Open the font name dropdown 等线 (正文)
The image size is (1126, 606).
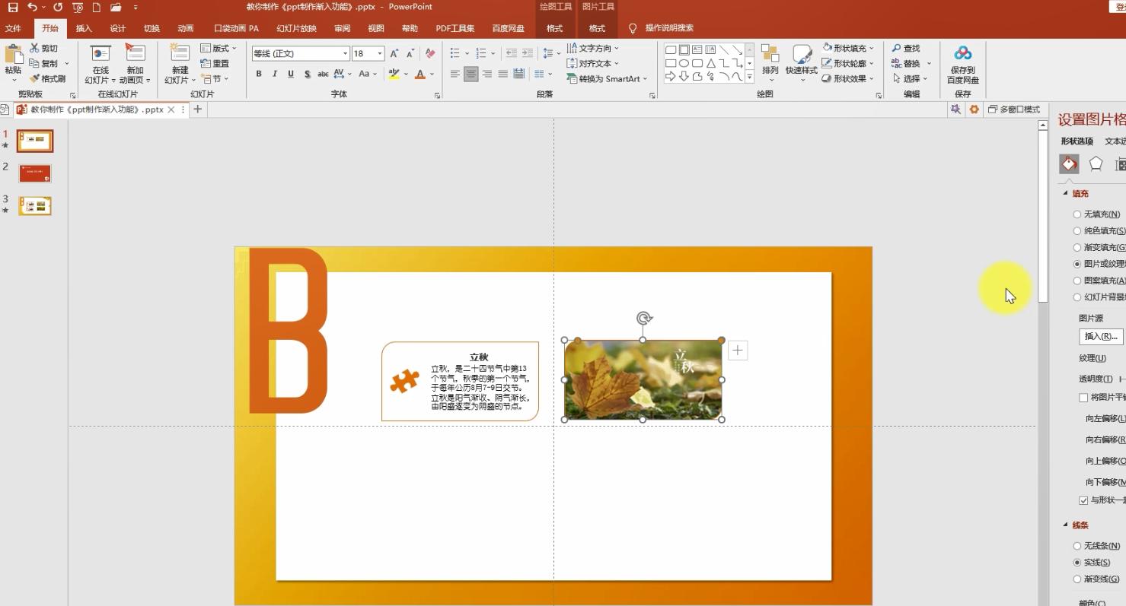[345, 53]
